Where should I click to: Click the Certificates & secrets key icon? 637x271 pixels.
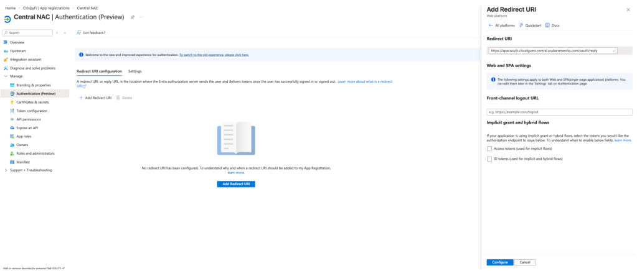point(12,102)
